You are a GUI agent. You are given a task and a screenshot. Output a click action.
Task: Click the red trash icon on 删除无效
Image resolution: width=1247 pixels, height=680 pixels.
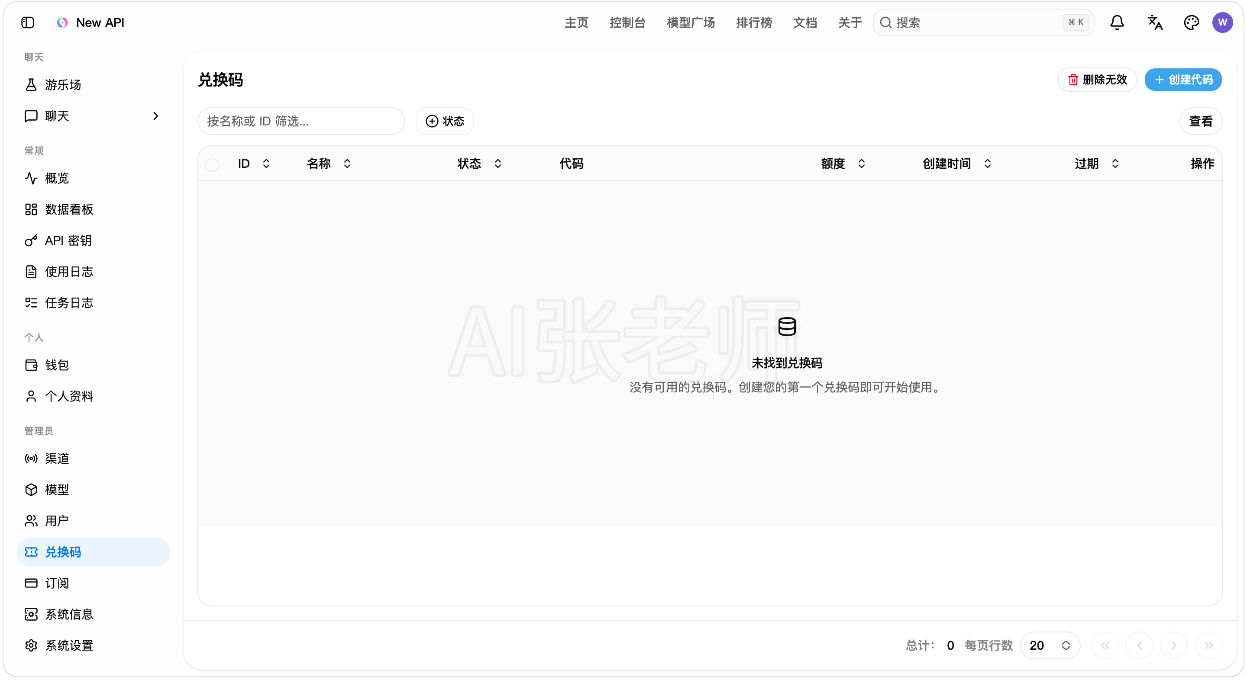click(x=1073, y=80)
